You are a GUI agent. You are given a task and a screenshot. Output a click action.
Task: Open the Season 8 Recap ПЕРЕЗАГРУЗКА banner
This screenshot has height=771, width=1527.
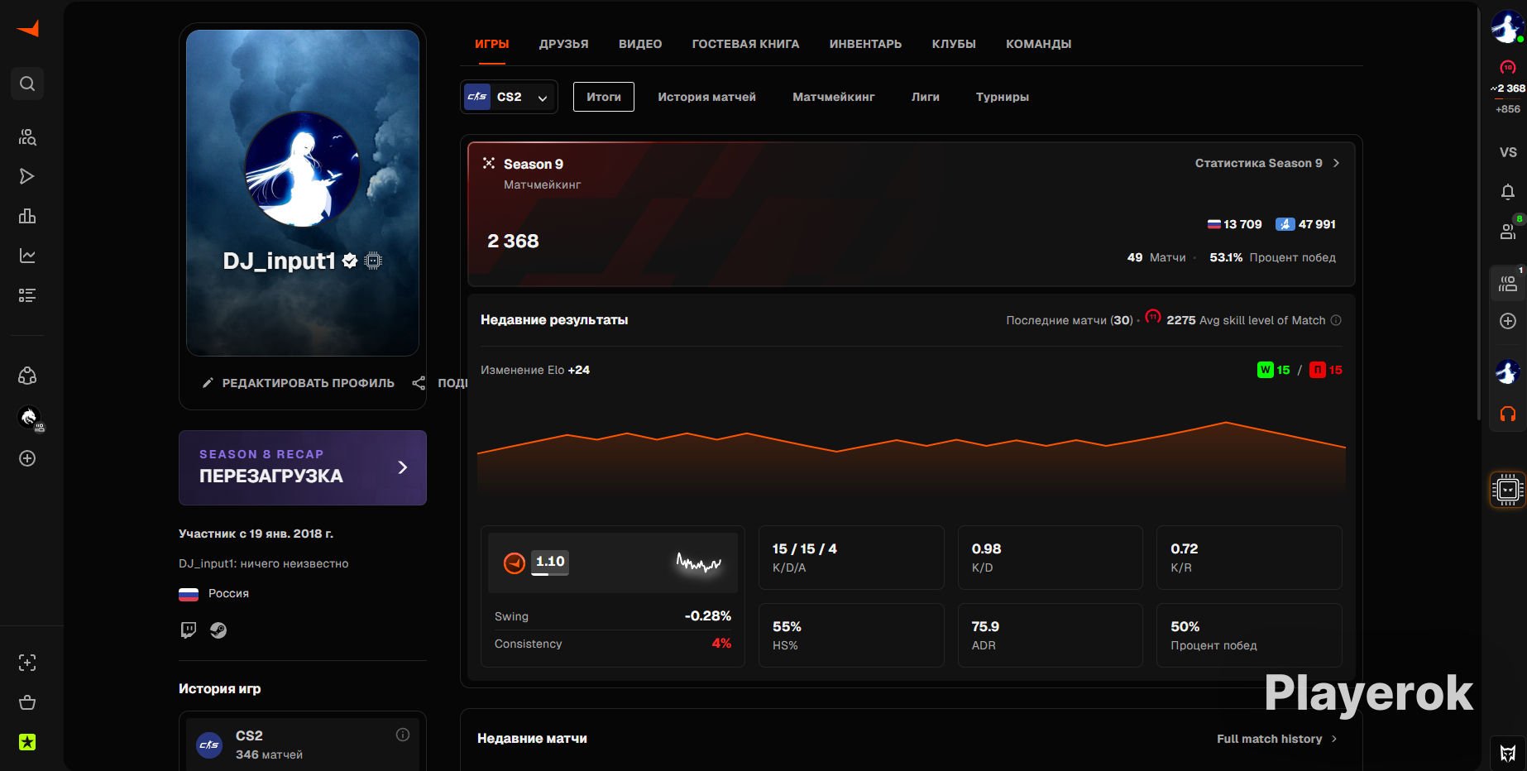pos(303,467)
